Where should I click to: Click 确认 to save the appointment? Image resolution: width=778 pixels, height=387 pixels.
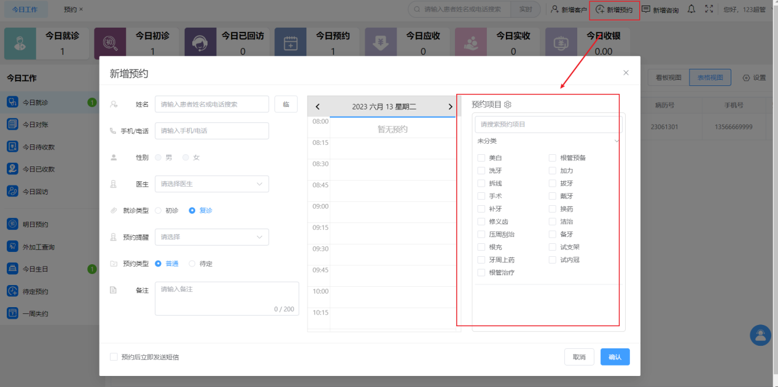pyautogui.click(x=615, y=357)
